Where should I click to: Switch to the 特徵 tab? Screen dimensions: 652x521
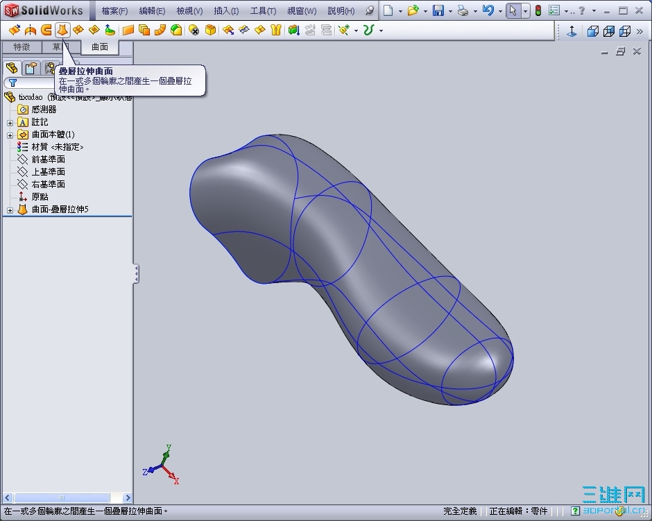click(22, 47)
